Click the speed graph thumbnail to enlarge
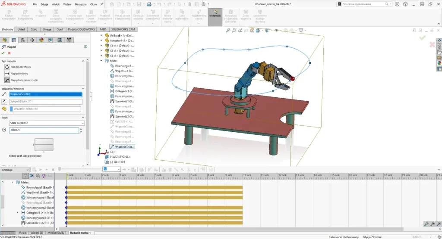The image size is (442, 239). tap(44, 145)
